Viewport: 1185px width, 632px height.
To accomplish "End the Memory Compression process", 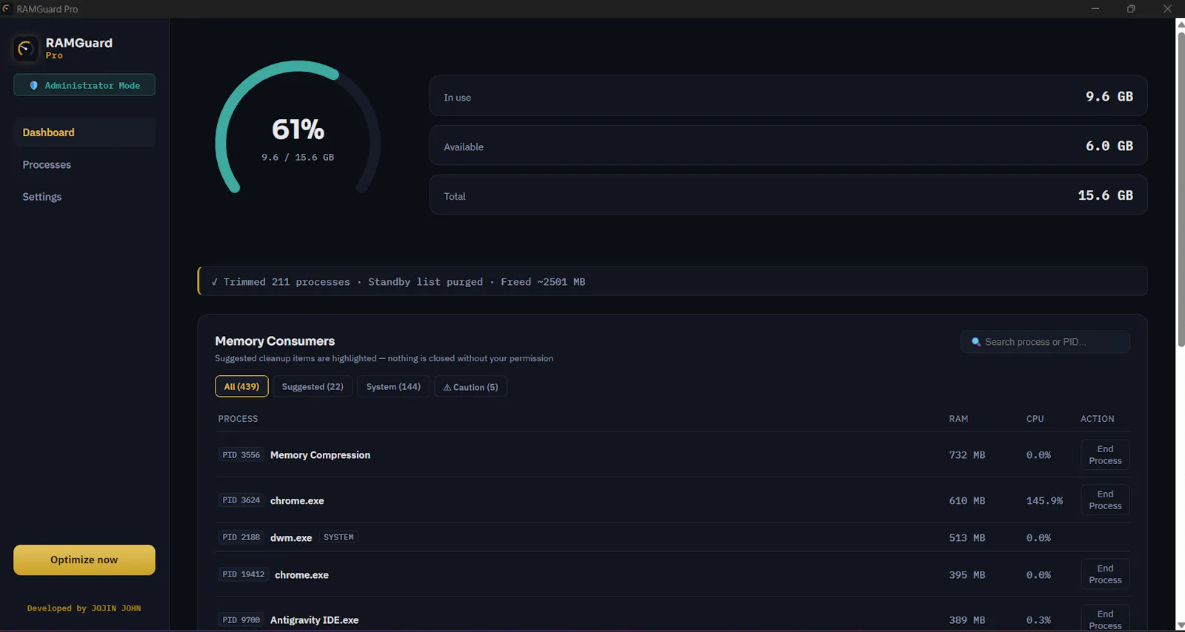I will pos(1105,454).
